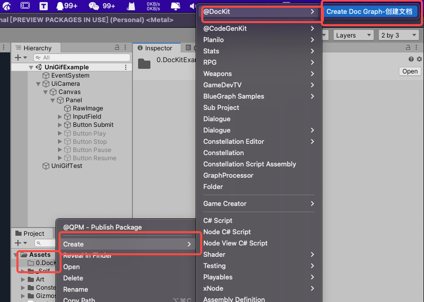Open the Shader submenu

(x=259, y=255)
